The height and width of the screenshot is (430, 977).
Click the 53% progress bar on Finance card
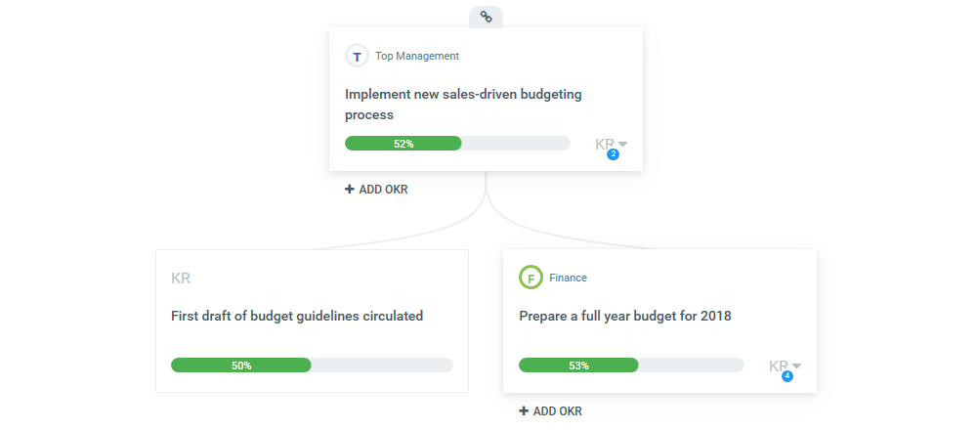631,365
